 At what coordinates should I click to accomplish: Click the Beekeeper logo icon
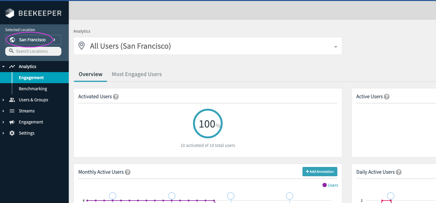click(x=10, y=13)
